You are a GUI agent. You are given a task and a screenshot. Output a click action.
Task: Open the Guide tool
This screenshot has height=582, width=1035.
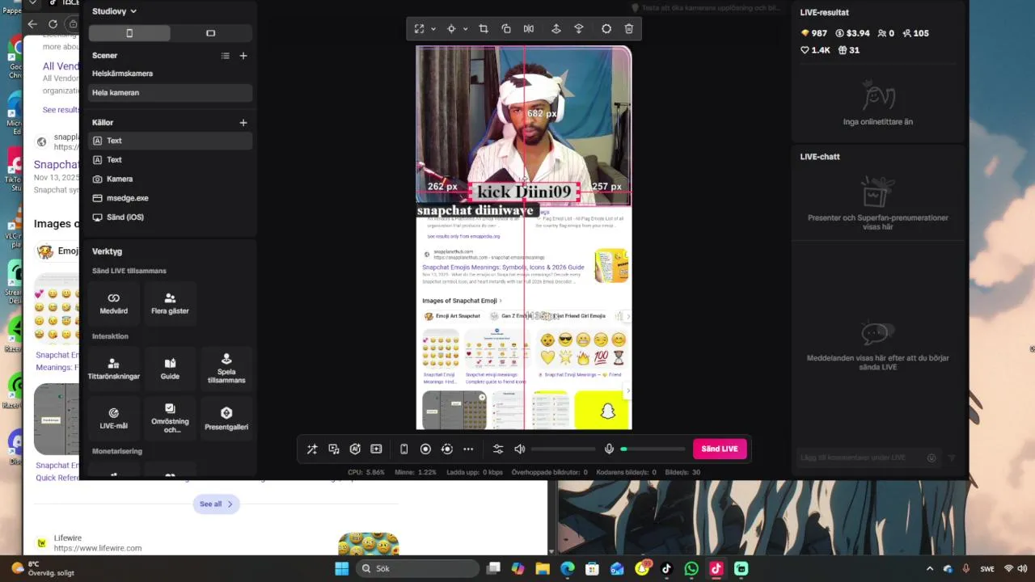[170, 369]
